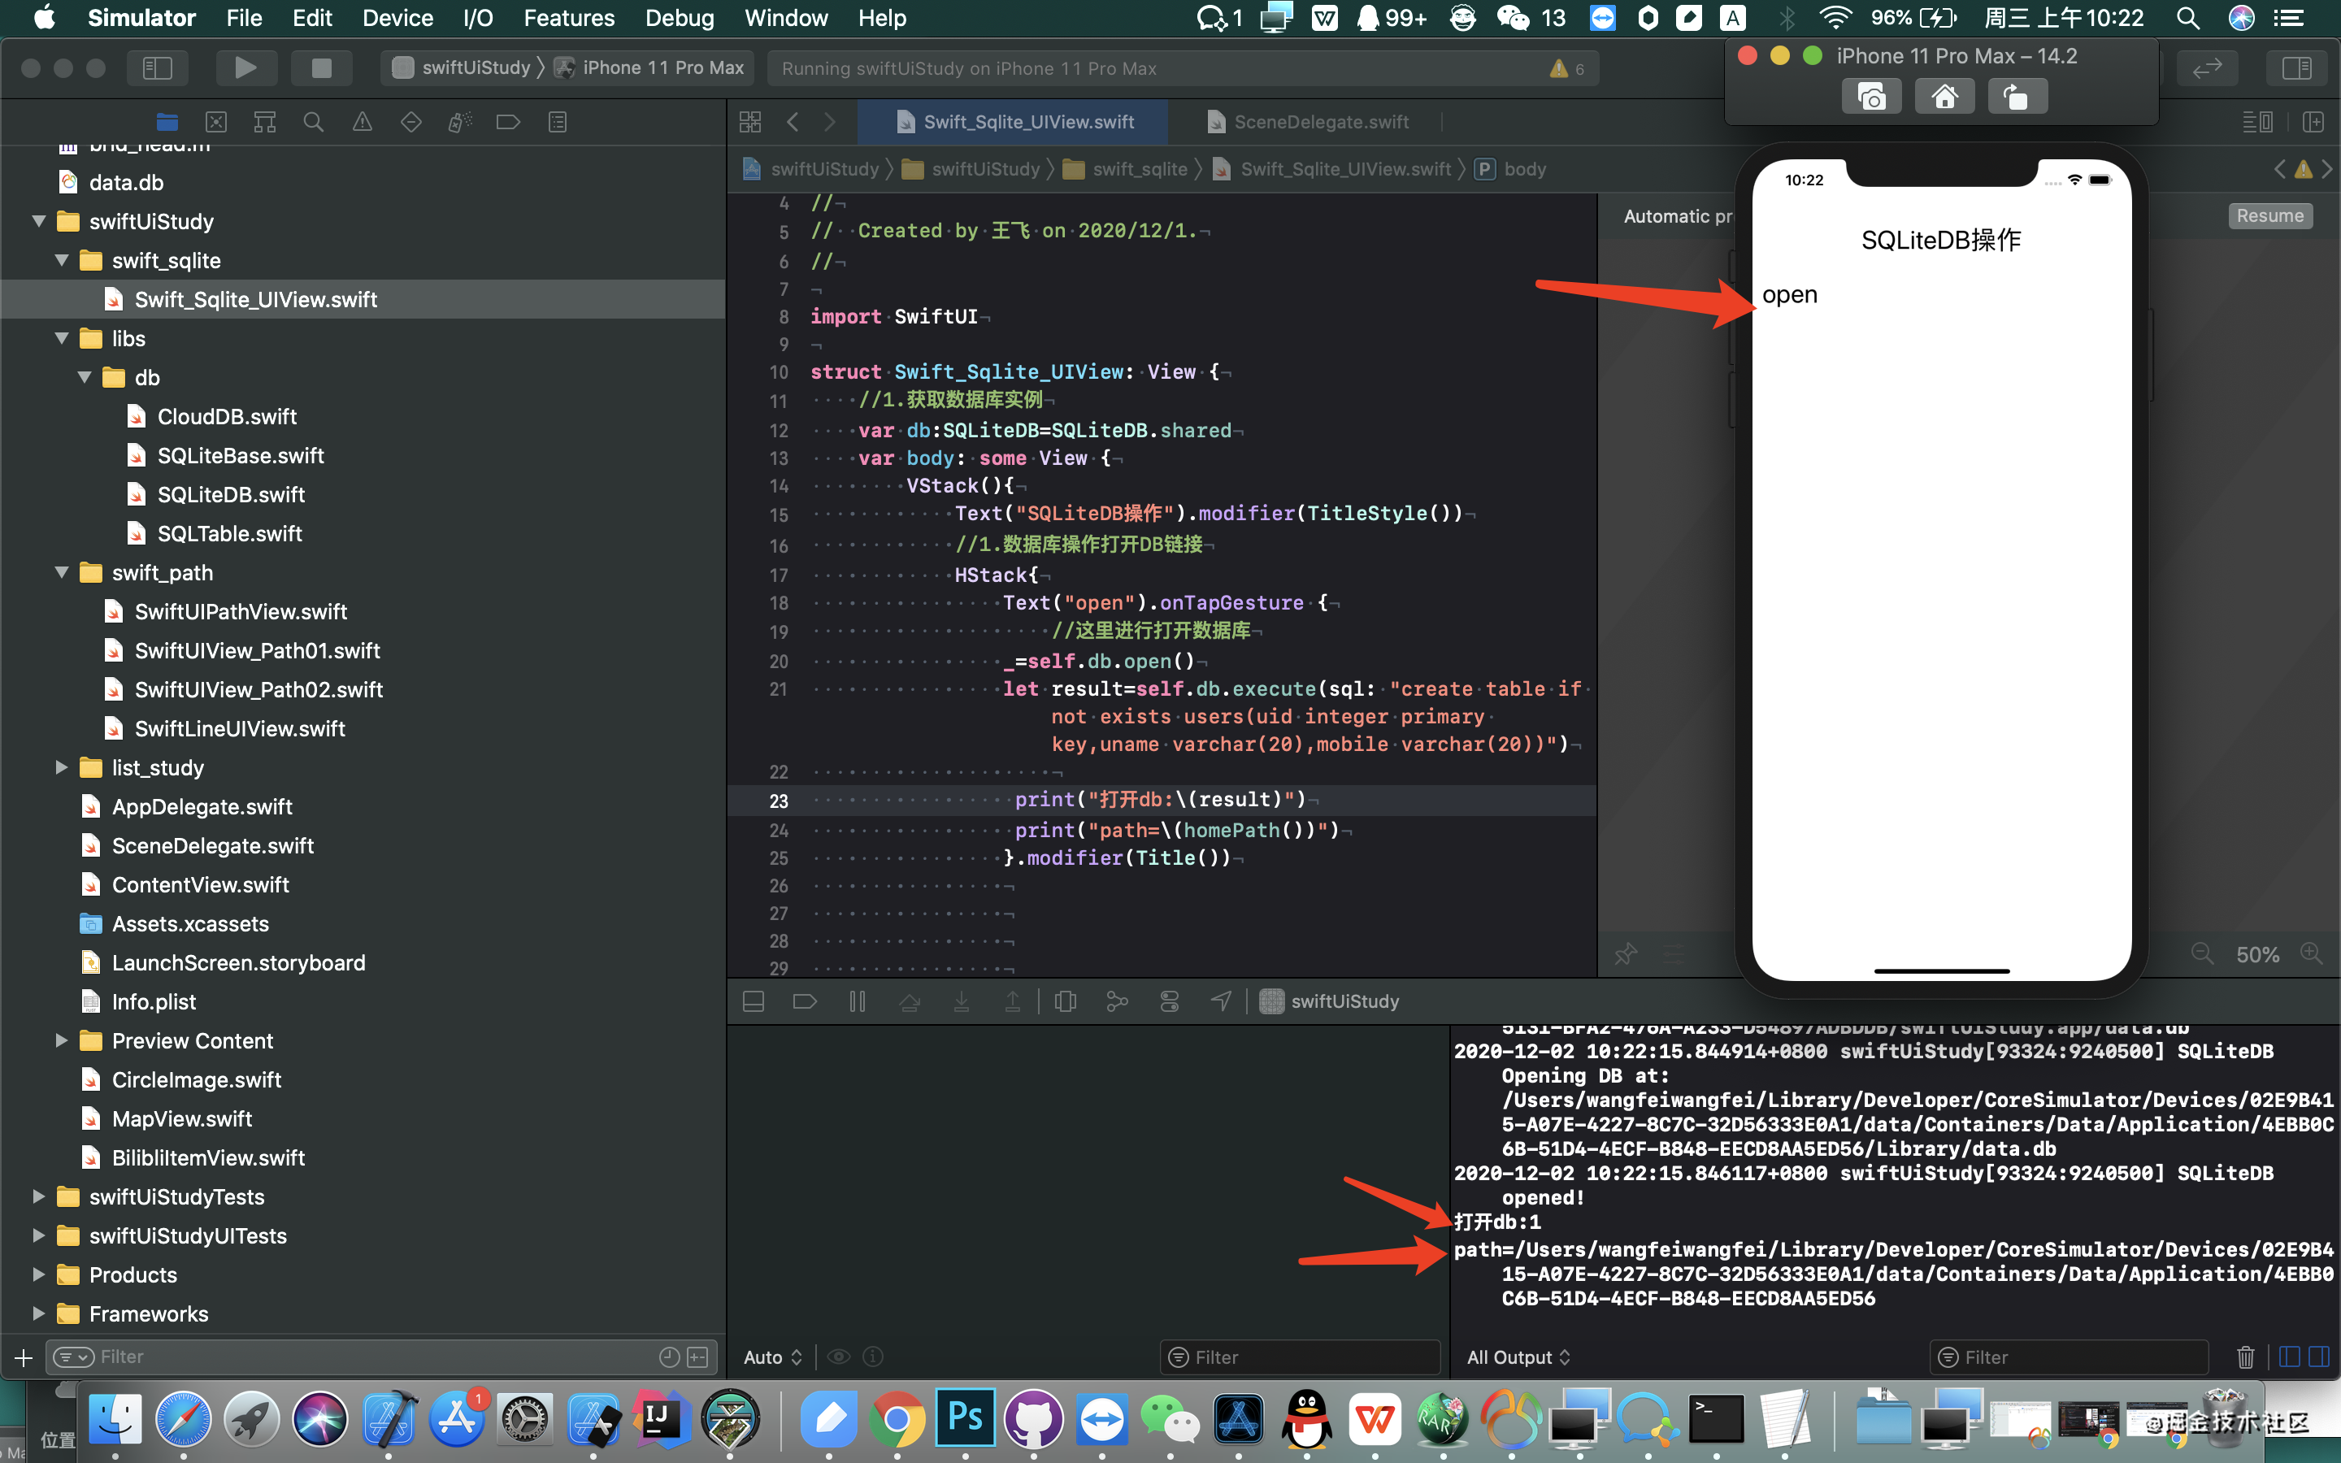Open the Find navigator magnifier icon
2341x1463 pixels.
click(x=312, y=122)
